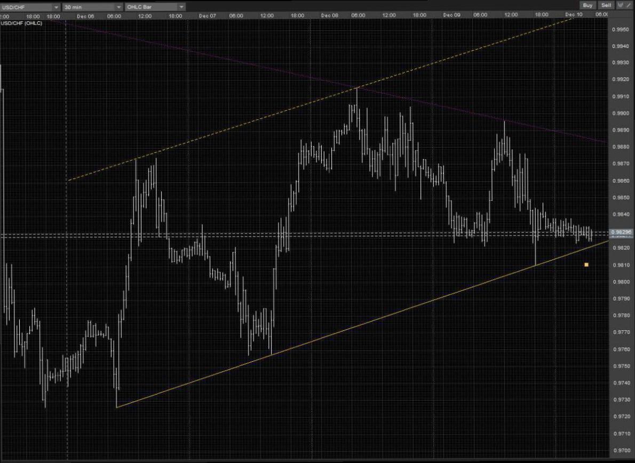Click Dec 09 on the time axis
The height and width of the screenshot is (463, 635).
[x=451, y=16]
